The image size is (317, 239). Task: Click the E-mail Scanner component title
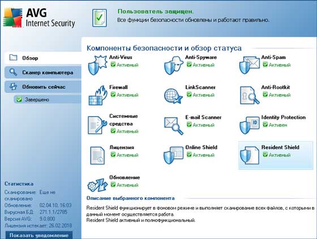(203, 117)
